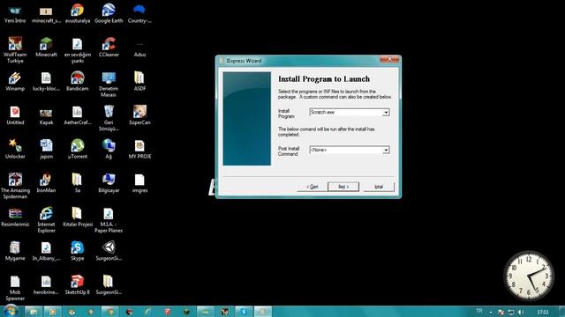The width and height of the screenshot is (565, 317).
Task: Select the lucky-bloc desktop file
Action: [46, 81]
